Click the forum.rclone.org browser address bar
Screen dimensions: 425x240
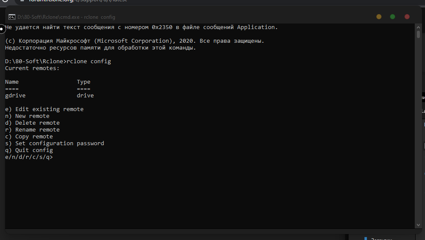[x=77, y=1]
